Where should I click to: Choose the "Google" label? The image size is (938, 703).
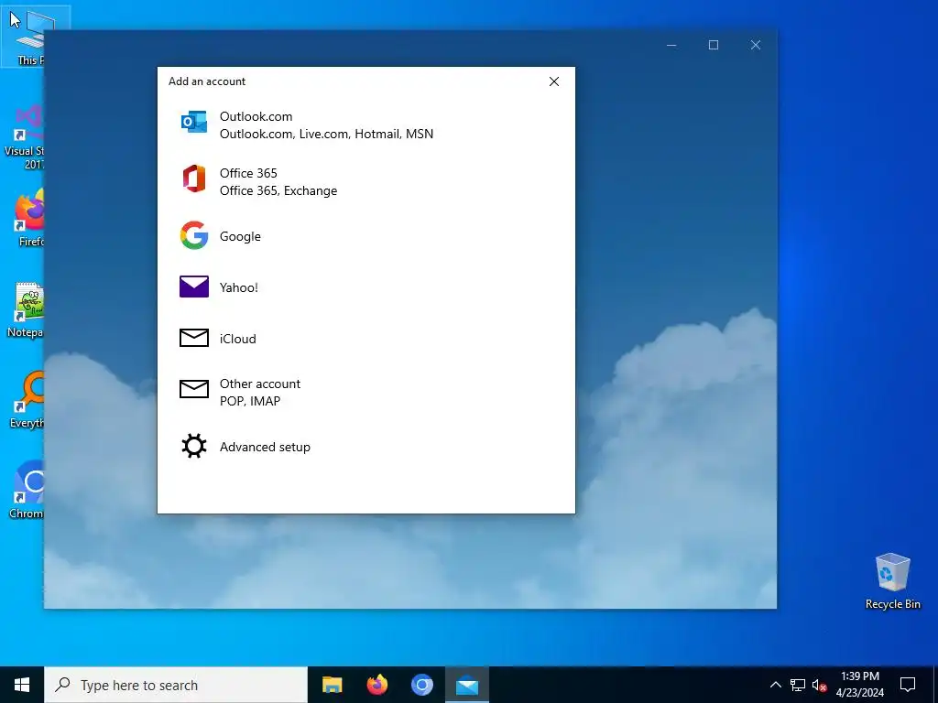tap(240, 237)
